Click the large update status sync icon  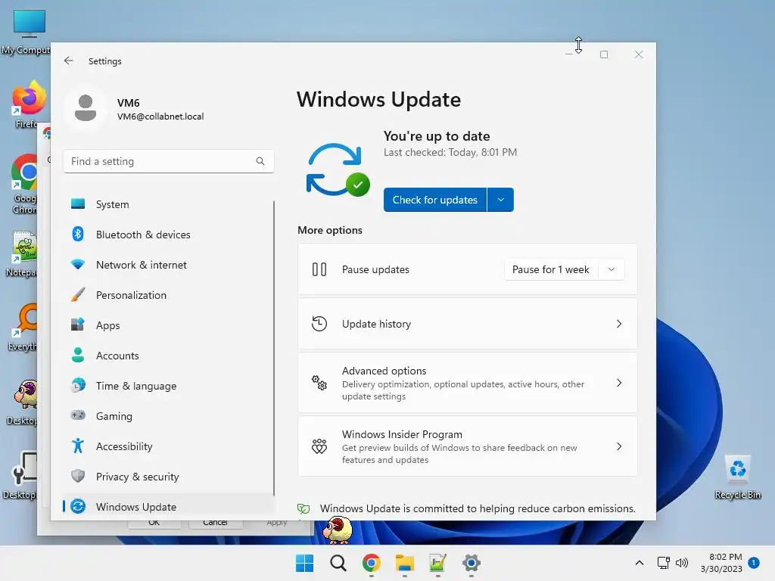coord(338,169)
